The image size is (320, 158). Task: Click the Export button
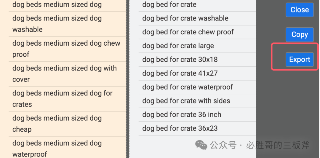pos(299,59)
